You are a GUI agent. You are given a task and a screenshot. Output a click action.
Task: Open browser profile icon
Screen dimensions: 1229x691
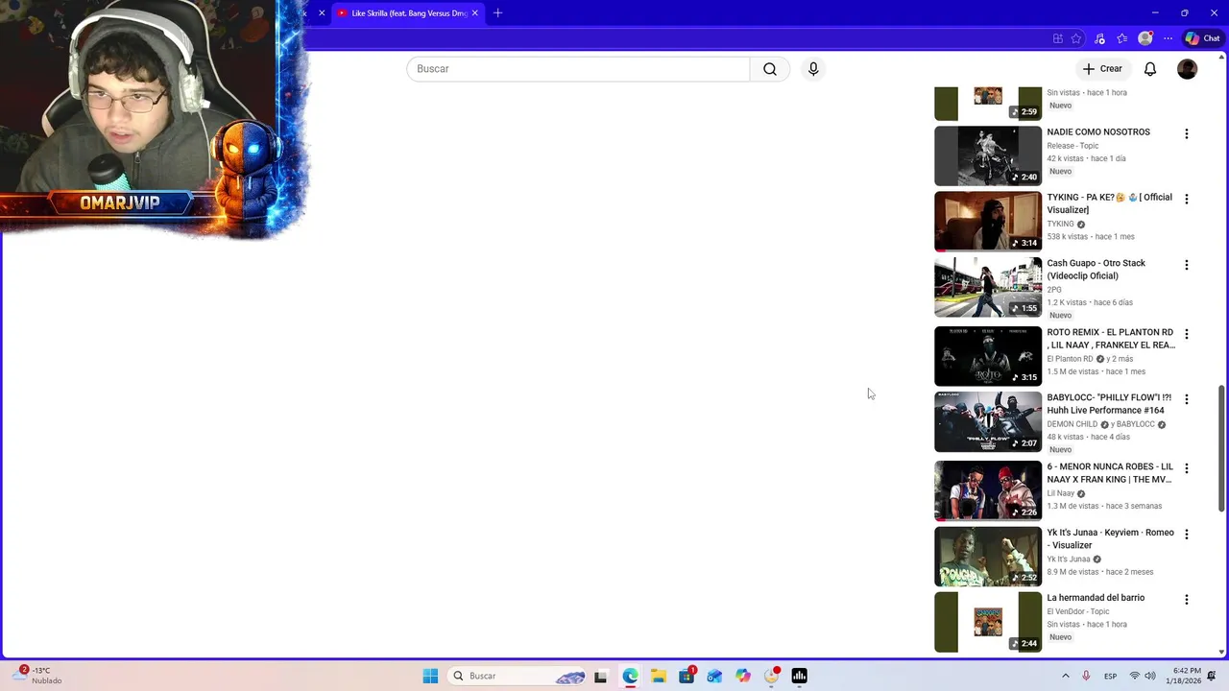click(x=1145, y=38)
